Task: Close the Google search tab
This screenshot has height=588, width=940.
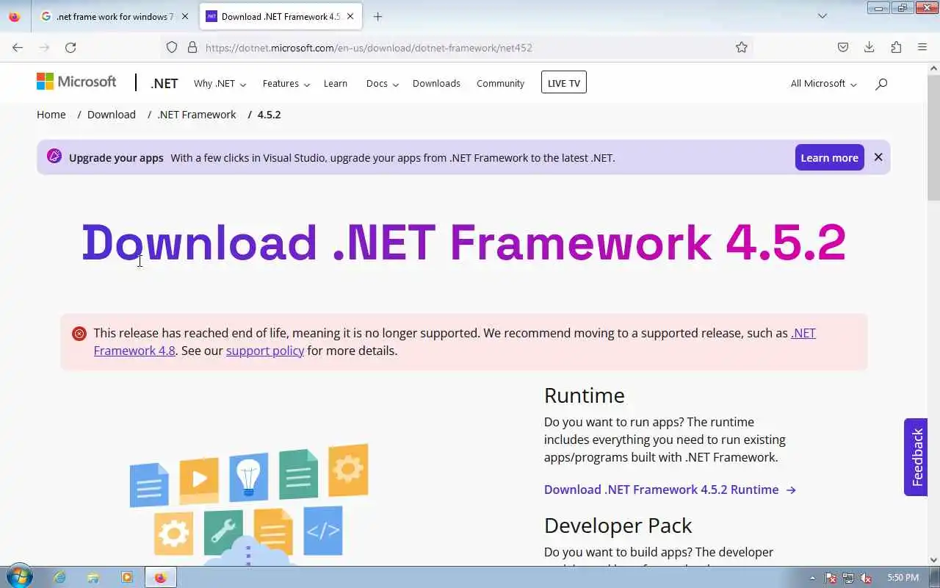Action: click(185, 16)
